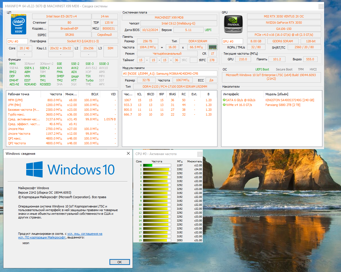The width and height of the screenshot is (341, 272).
Task: Click the KINGSTON SA400S37240G drive entry
Action: (290, 100)
